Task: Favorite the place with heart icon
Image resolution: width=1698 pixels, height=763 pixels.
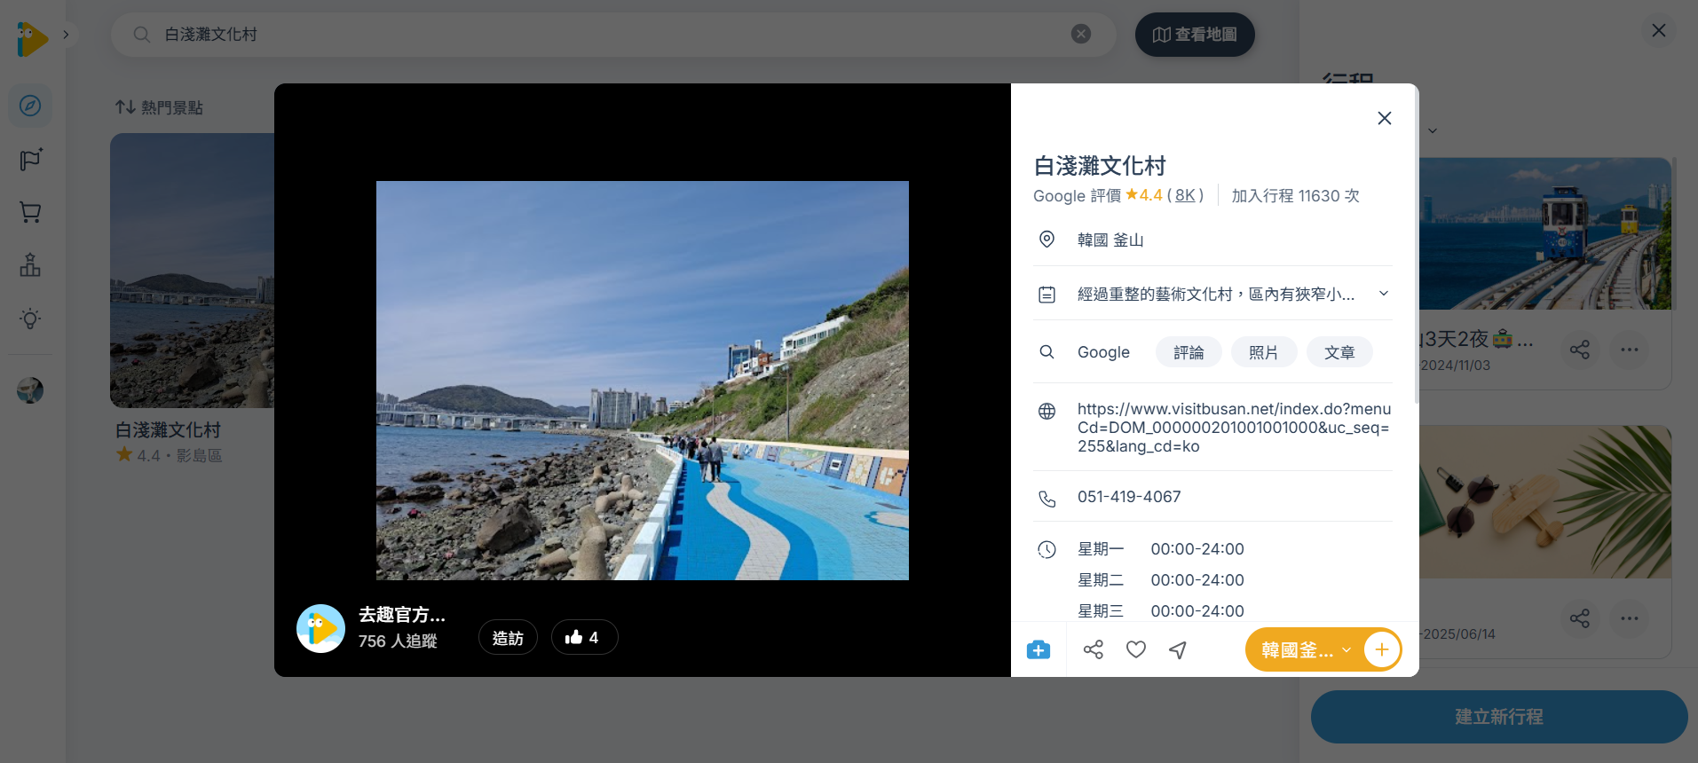Action: pyautogui.click(x=1136, y=650)
